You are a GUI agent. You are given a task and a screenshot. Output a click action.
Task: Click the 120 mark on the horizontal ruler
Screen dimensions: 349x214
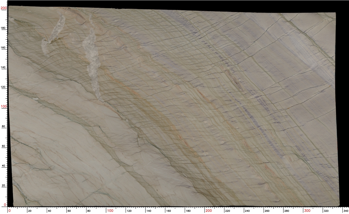point(129,211)
